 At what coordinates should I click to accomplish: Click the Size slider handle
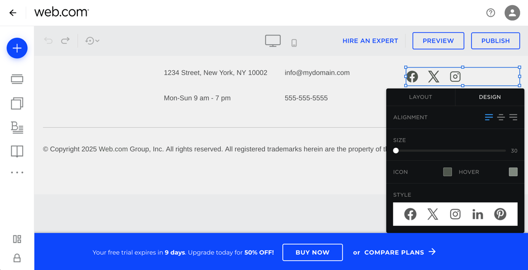click(396, 150)
